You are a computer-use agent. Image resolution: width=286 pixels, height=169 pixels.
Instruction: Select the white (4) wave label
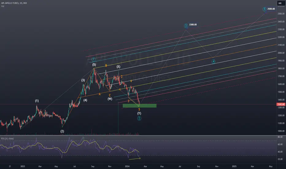click(85, 100)
